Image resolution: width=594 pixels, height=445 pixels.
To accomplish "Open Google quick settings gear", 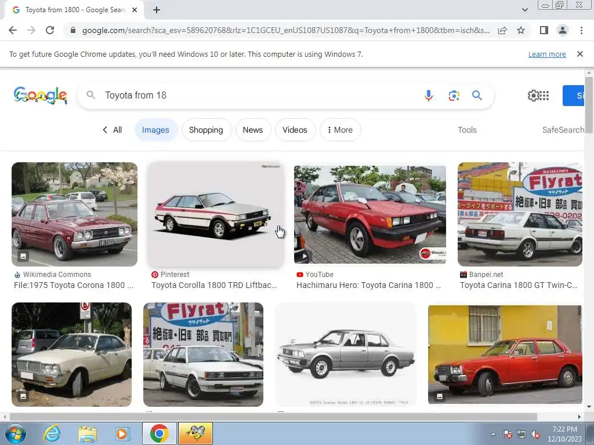I will (533, 96).
